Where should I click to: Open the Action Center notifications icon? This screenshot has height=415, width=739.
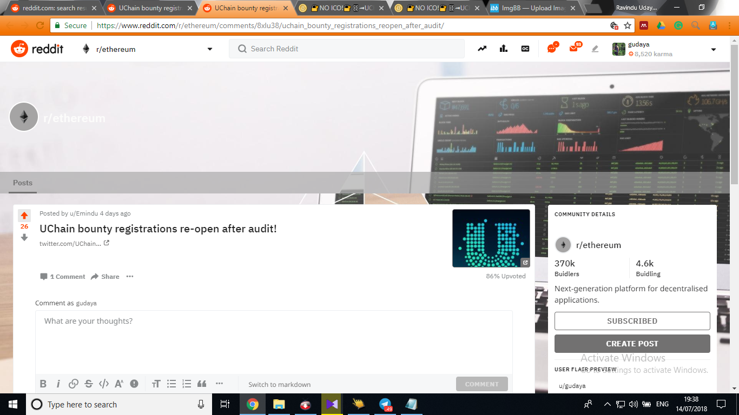coord(721,404)
